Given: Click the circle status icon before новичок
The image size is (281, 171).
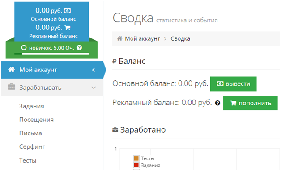Looking at the screenshot, I should coord(24,48).
